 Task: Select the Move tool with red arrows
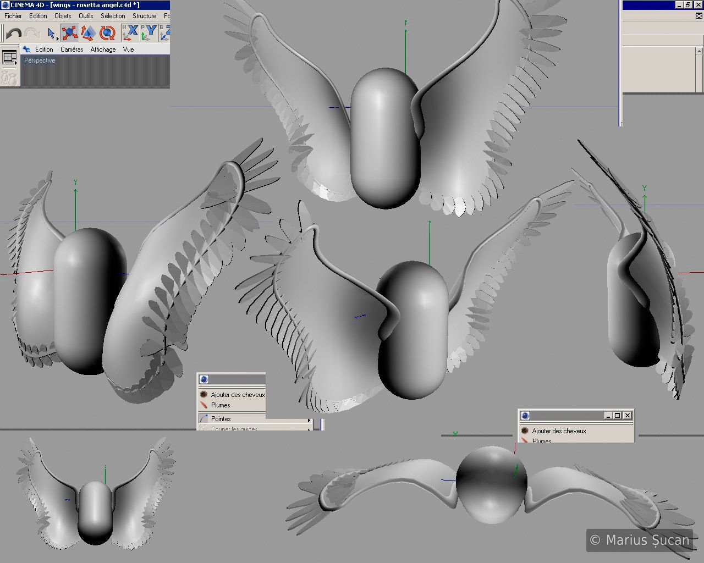click(x=69, y=33)
